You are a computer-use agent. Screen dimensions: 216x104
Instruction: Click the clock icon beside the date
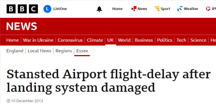tap(8, 101)
